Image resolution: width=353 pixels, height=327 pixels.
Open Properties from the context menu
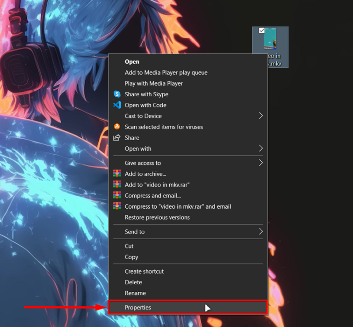138,308
